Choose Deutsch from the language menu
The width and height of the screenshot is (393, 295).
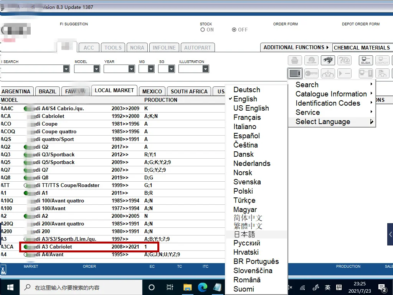[x=247, y=90]
